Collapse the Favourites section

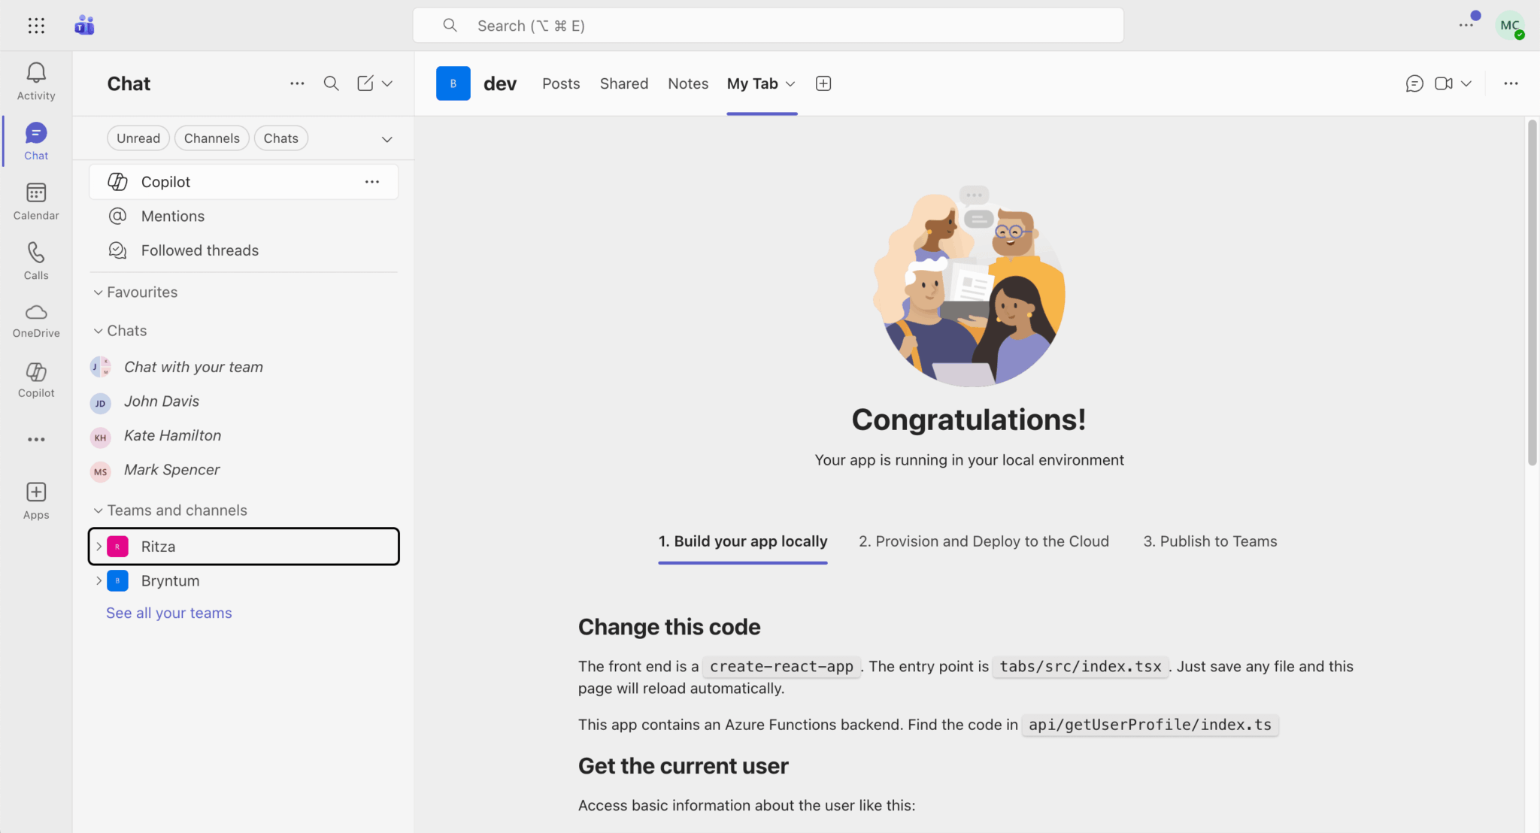click(x=98, y=292)
